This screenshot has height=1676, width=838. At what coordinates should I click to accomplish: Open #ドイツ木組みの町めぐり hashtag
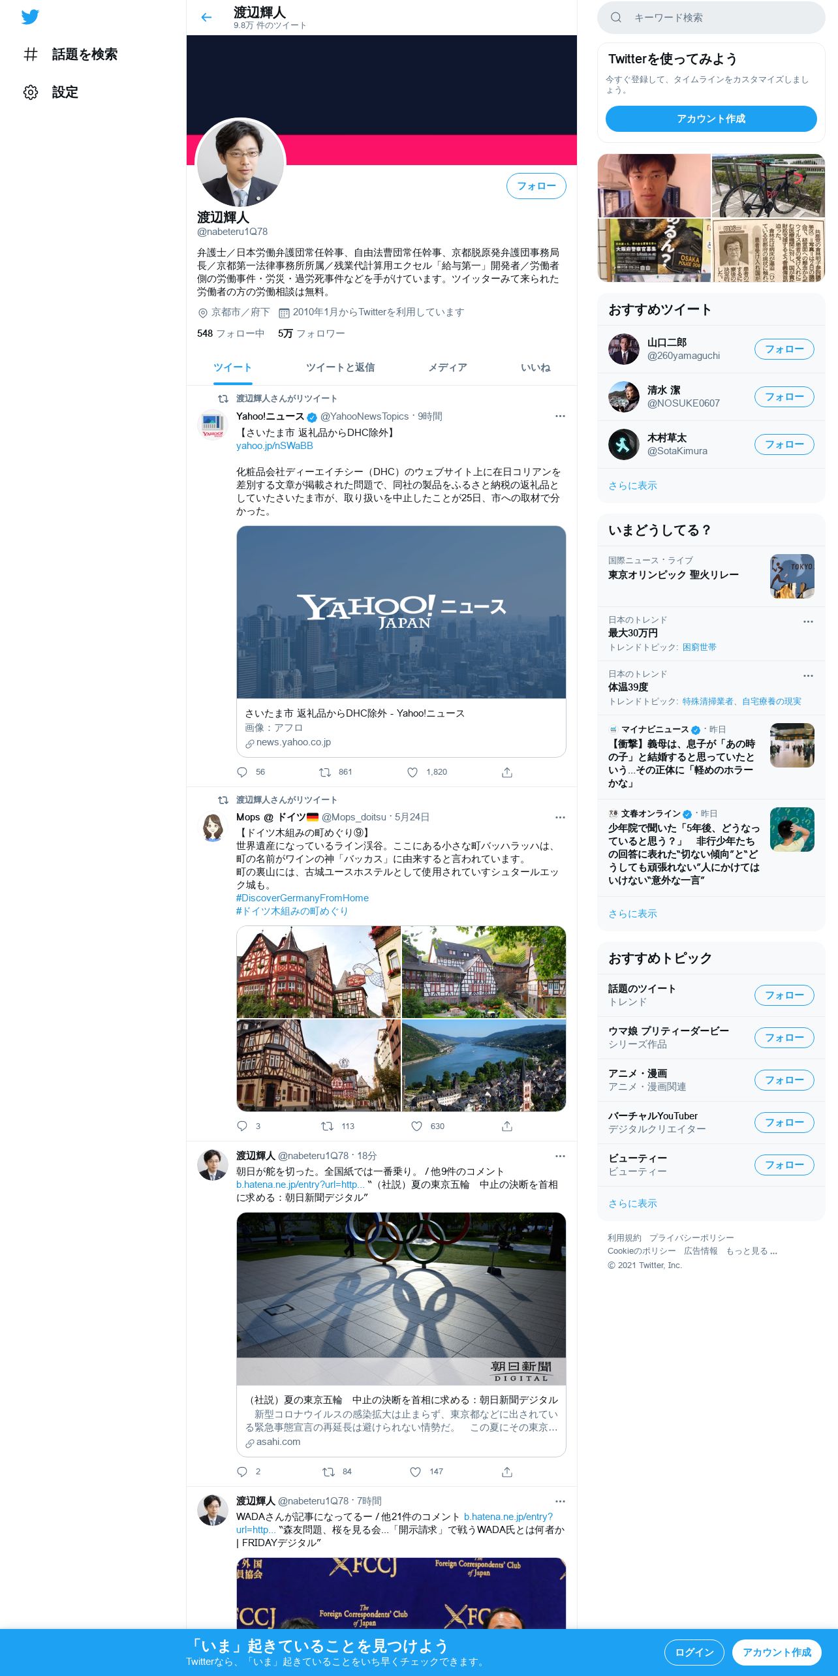[292, 911]
